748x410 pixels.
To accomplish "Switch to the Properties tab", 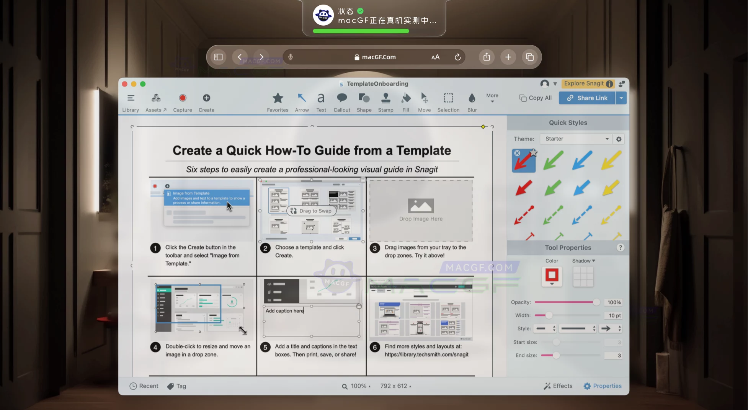I will pos(602,386).
